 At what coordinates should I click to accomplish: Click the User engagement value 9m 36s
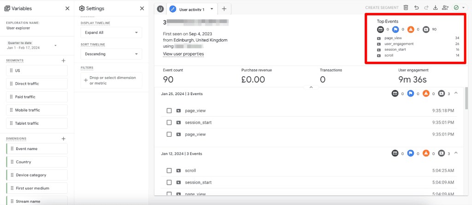(413, 79)
